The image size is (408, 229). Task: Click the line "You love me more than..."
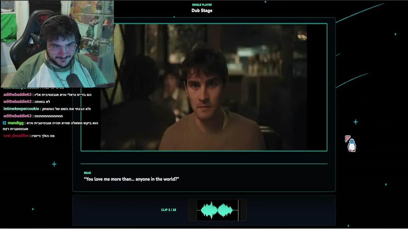tap(131, 179)
